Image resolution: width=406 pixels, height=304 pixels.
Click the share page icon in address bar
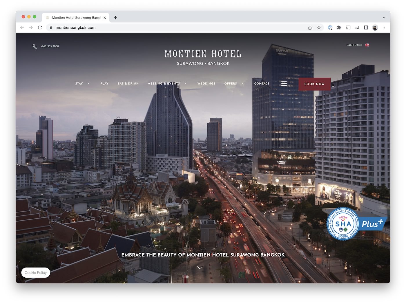click(x=310, y=28)
